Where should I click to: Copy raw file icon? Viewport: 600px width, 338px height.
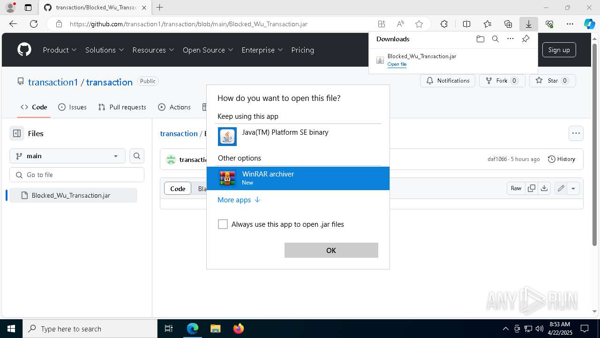pos(532,188)
